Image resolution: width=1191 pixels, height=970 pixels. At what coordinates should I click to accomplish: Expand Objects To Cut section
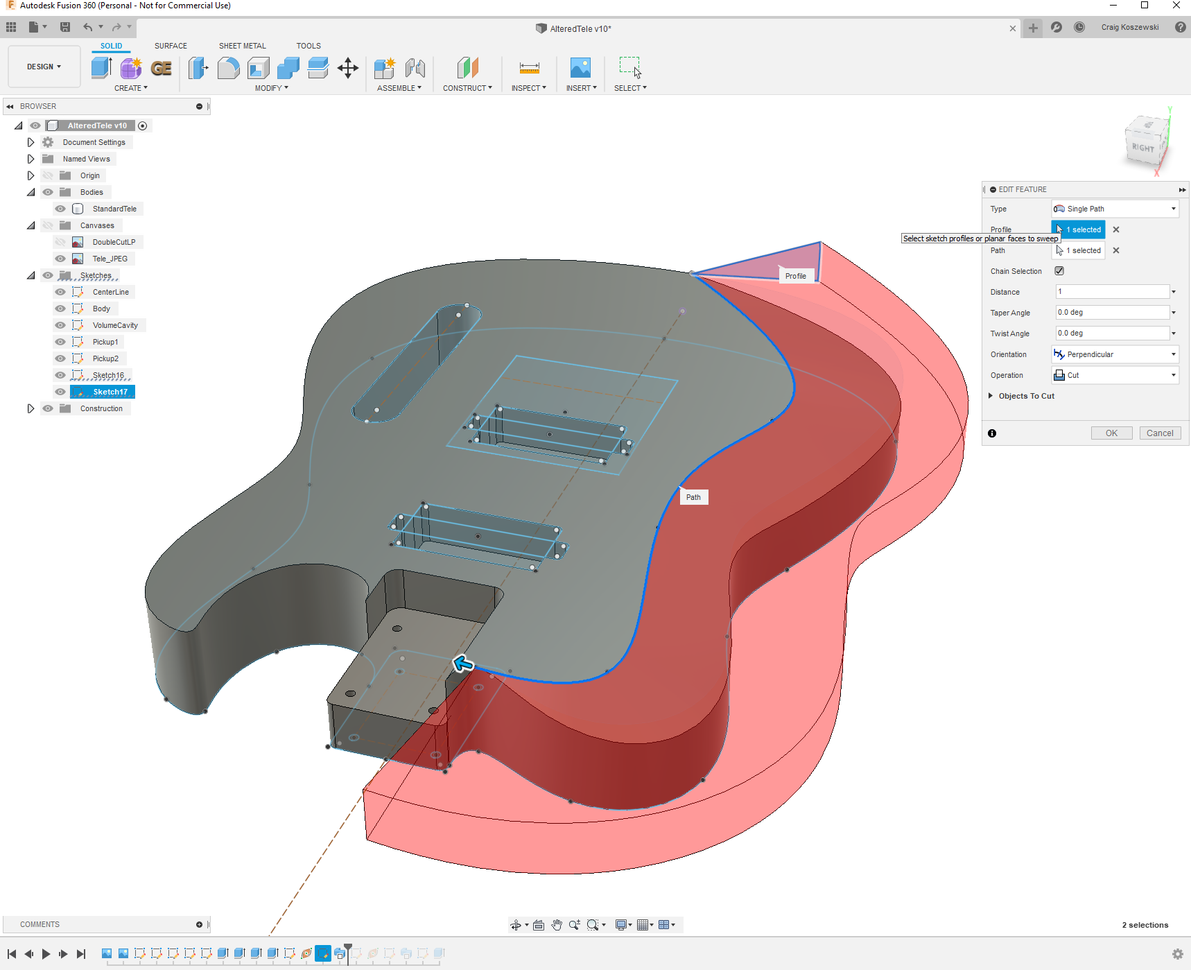click(x=991, y=396)
